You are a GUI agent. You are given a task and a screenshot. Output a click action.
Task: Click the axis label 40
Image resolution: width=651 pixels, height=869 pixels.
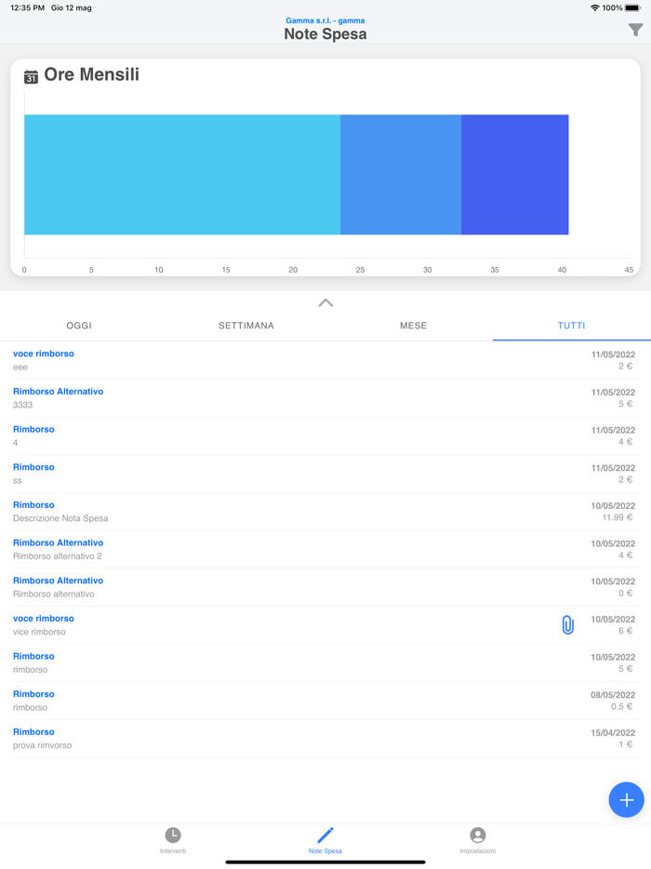click(562, 270)
